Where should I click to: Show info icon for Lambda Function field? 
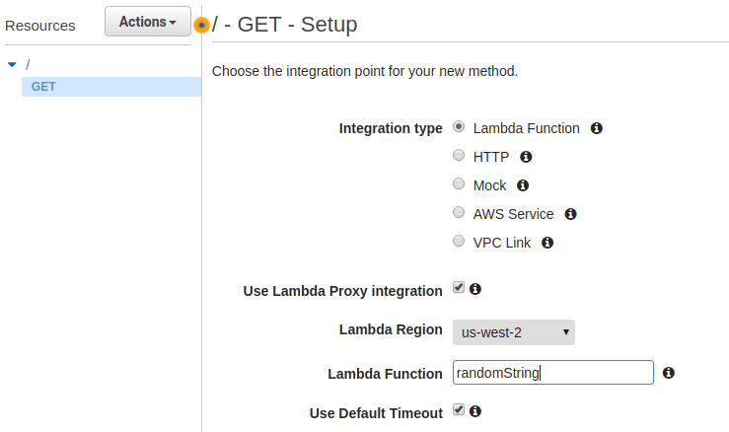[669, 373]
